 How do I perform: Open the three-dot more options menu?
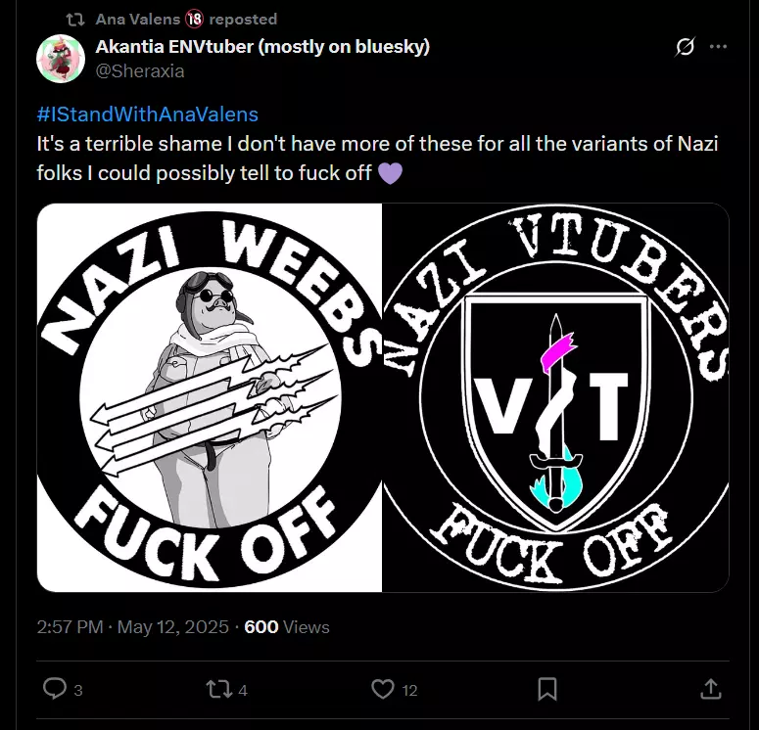718,46
